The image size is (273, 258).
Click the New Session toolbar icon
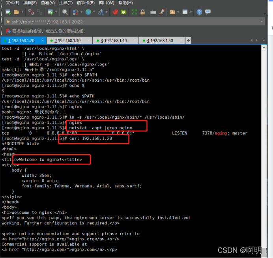[8, 12]
